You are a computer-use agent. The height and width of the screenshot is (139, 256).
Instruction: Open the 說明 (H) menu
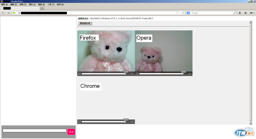(x=60, y=4)
